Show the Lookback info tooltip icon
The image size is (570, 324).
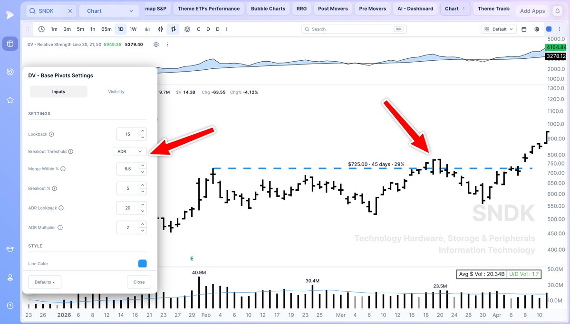(x=52, y=134)
